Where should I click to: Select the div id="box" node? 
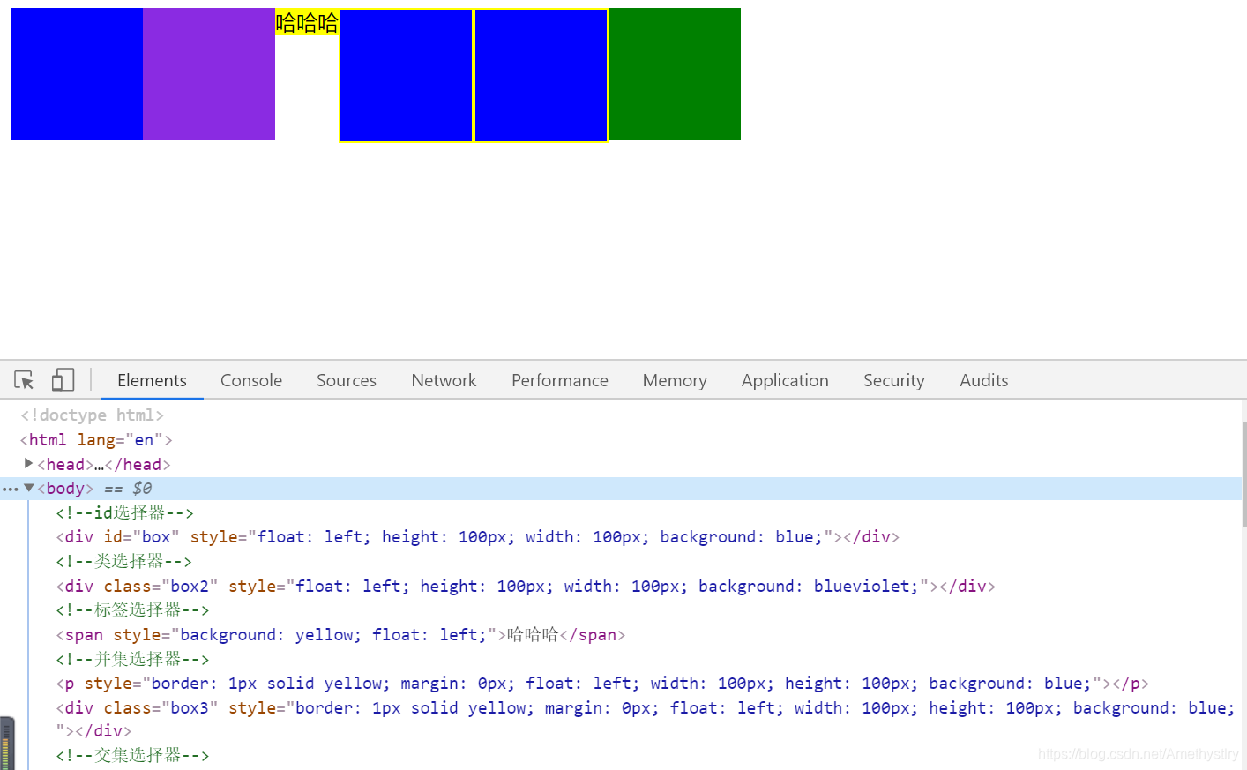[477, 537]
